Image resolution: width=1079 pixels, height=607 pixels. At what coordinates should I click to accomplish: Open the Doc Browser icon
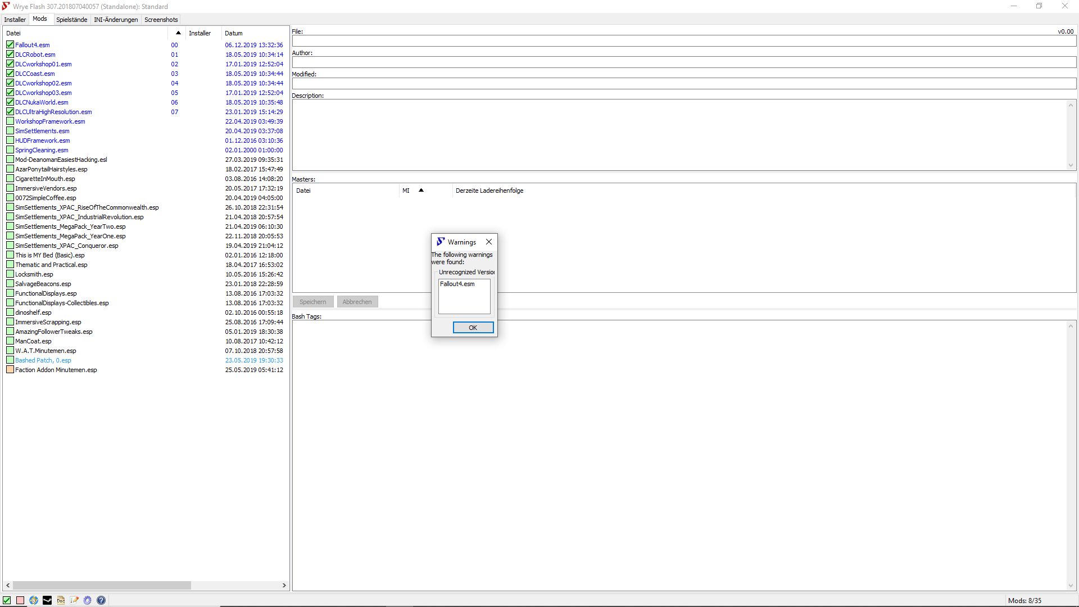click(61, 600)
